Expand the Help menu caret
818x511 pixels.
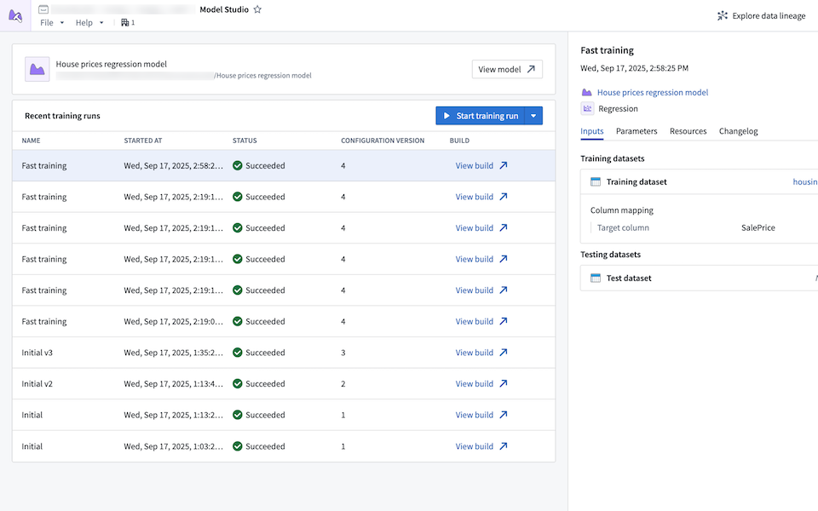click(101, 22)
